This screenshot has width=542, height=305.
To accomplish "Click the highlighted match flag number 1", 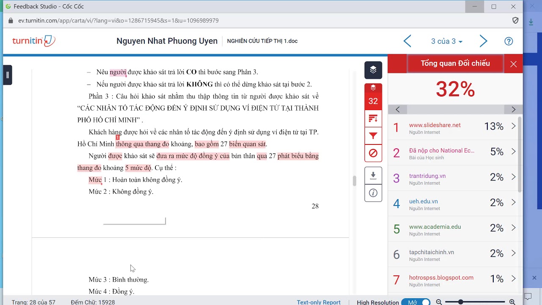I will (118, 137).
